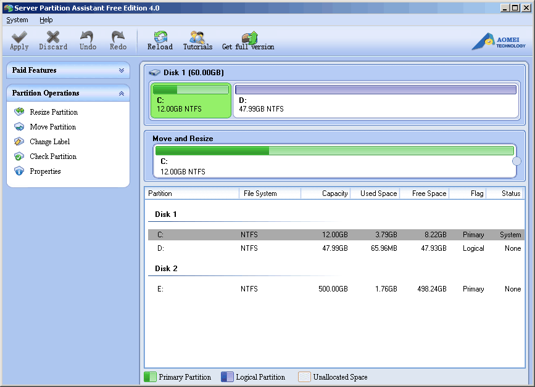Click the Reload toolbar icon
The image size is (535, 387).
(x=160, y=37)
